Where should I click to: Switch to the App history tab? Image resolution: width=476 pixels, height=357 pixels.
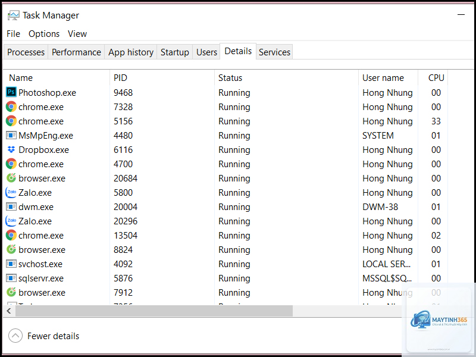pyautogui.click(x=131, y=52)
